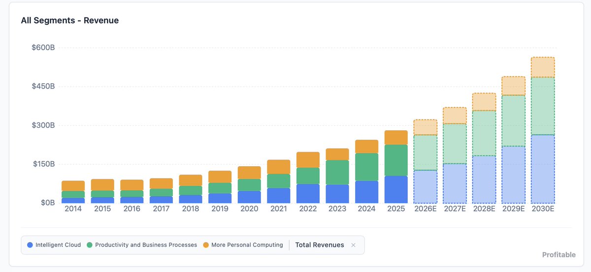
Task: Select the 2017 revenue bar
Action: [161, 191]
